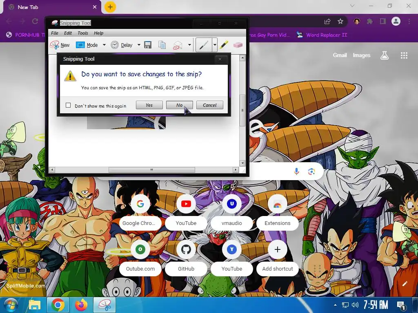Click the taskbar clock showing 7:54 AM

pos(376,305)
